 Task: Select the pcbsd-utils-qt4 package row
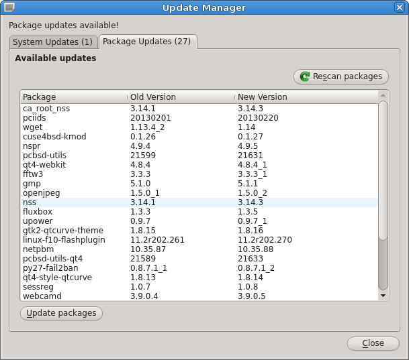pyautogui.click(x=199, y=259)
